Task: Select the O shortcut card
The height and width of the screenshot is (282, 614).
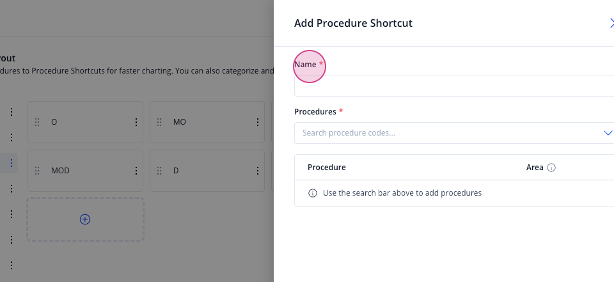Action: 85,122
